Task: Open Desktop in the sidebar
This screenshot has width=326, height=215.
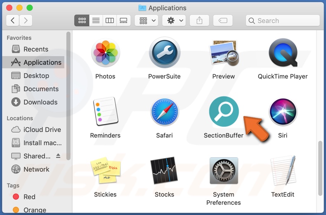Action: tap(33, 75)
